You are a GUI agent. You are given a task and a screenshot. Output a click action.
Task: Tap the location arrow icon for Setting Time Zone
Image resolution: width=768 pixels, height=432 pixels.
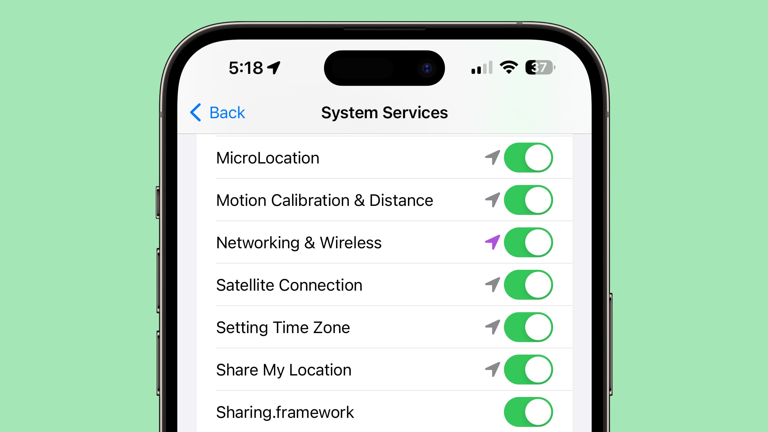pyautogui.click(x=491, y=327)
